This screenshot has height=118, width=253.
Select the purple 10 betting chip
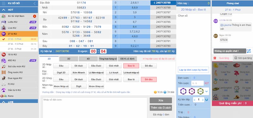click(192, 91)
